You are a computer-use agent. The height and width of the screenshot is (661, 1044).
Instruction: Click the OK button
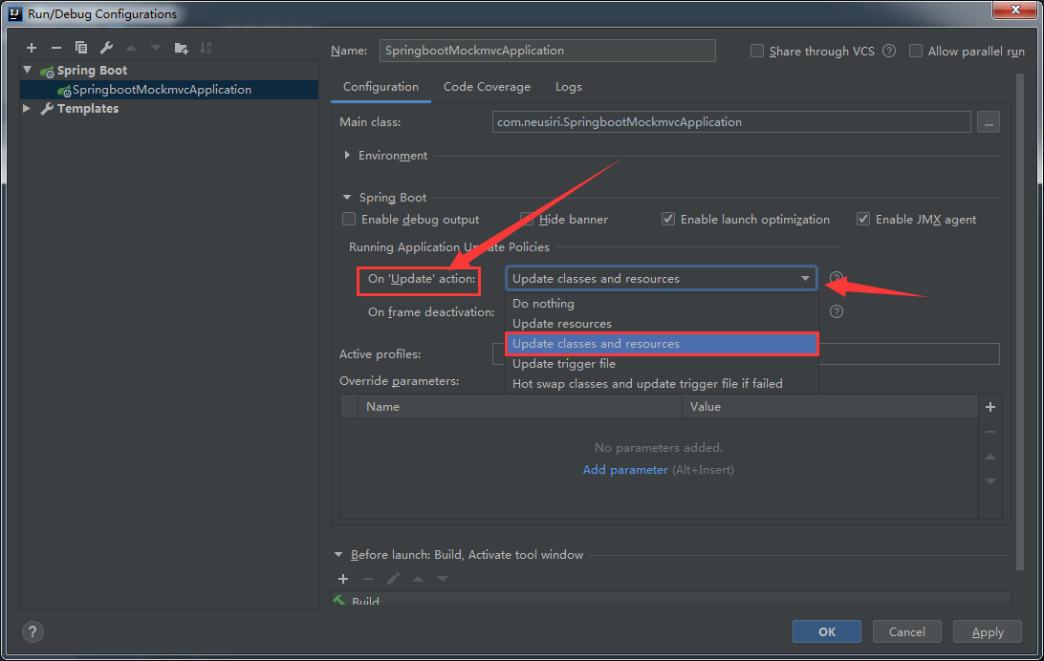coord(826,631)
